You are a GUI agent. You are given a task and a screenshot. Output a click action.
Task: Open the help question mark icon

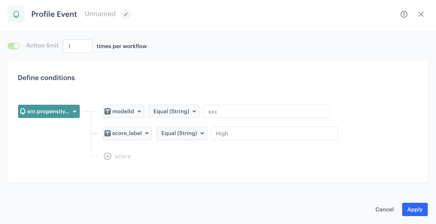tap(404, 14)
